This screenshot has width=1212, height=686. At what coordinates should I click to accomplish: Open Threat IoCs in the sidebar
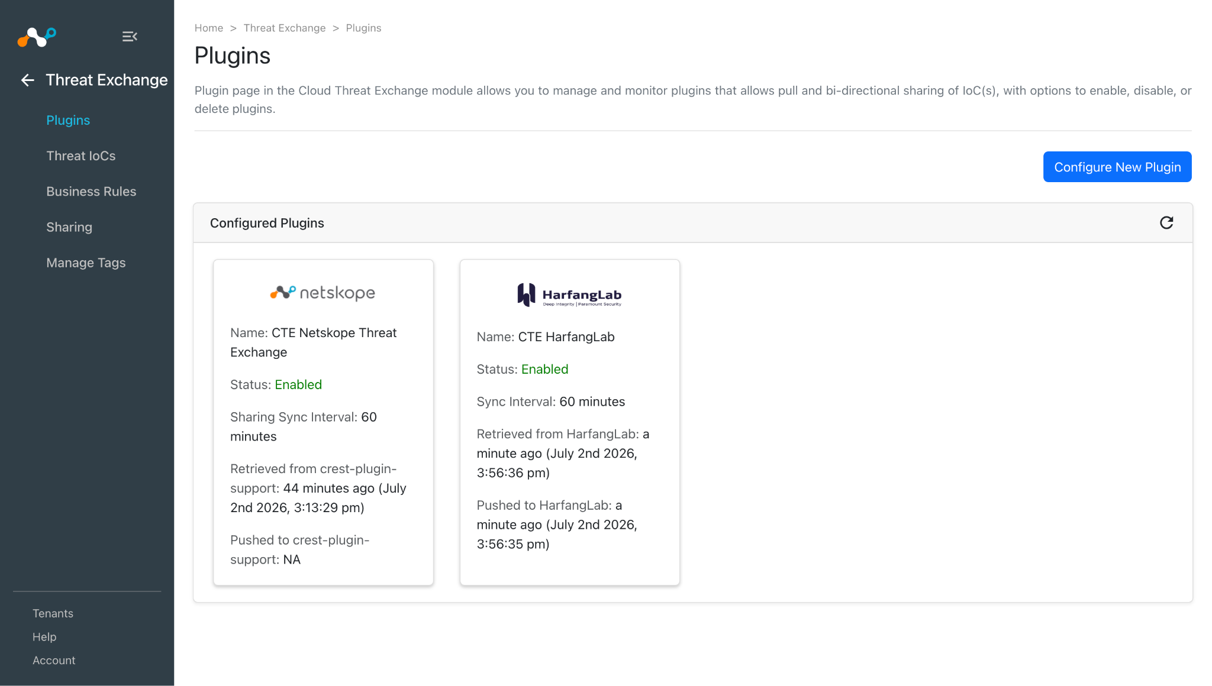(x=81, y=156)
